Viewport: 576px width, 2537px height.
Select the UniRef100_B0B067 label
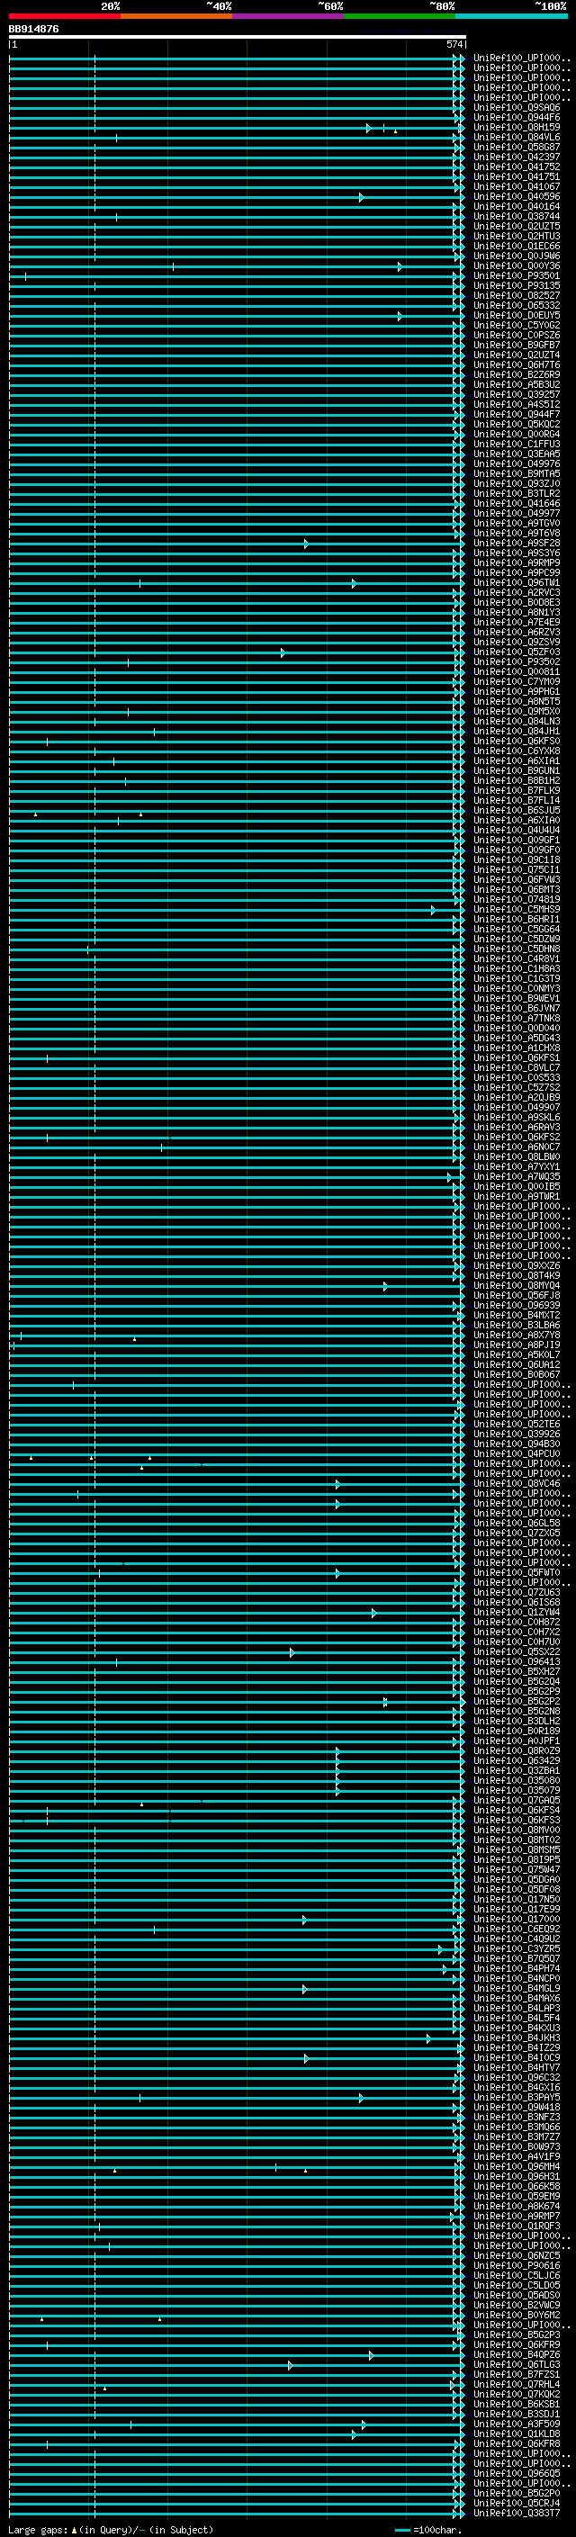coord(517,1375)
